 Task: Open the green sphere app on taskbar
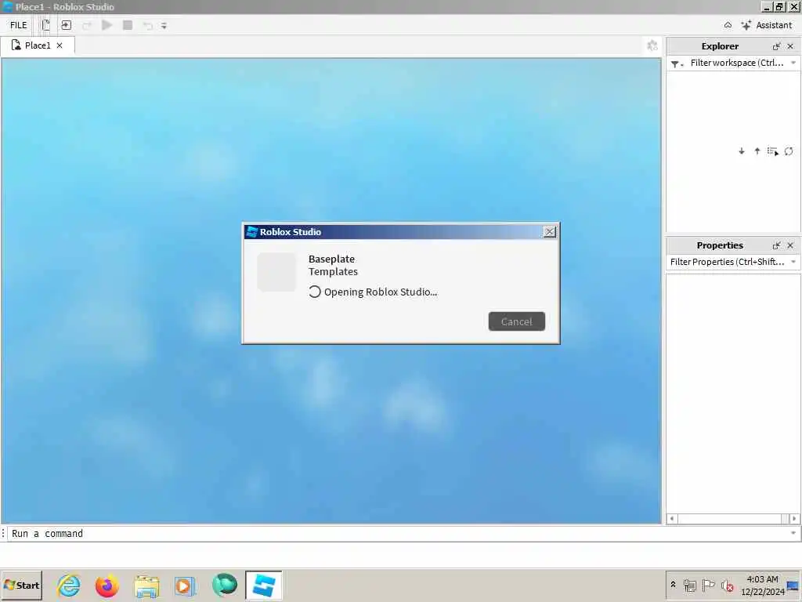tap(225, 586)
